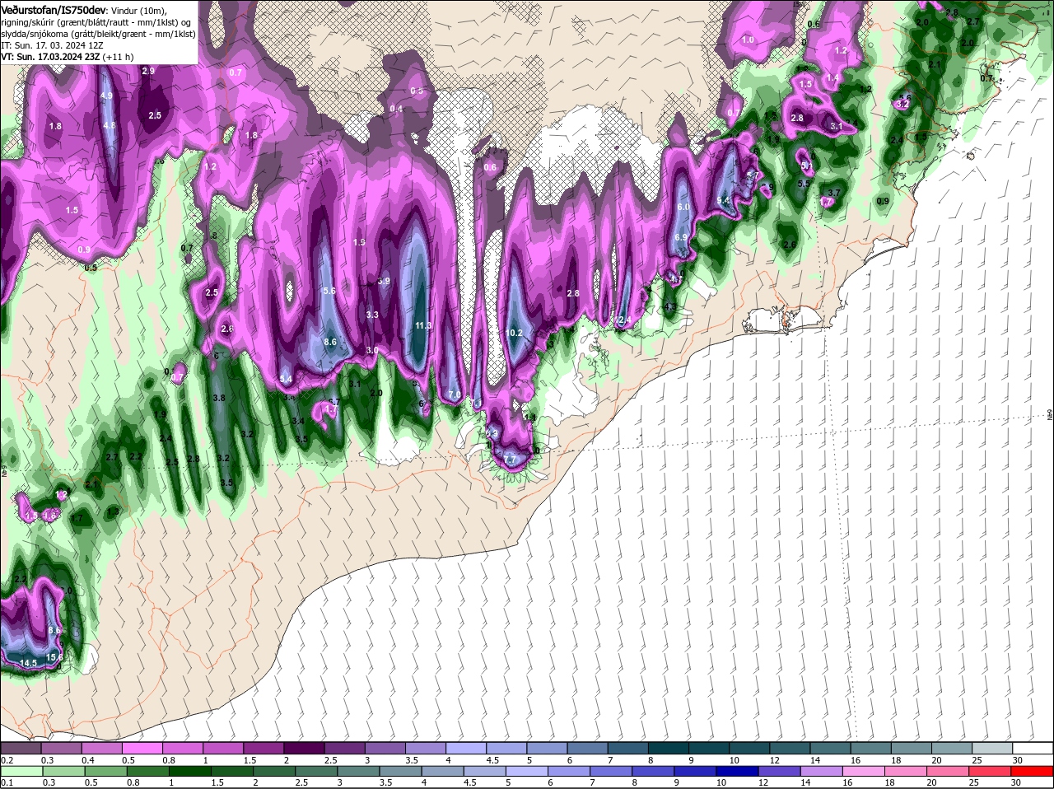Pick top-row legend swatch between 0.2 and 0.3
This screenshot has width=1054, height=789.
[21, 748]
